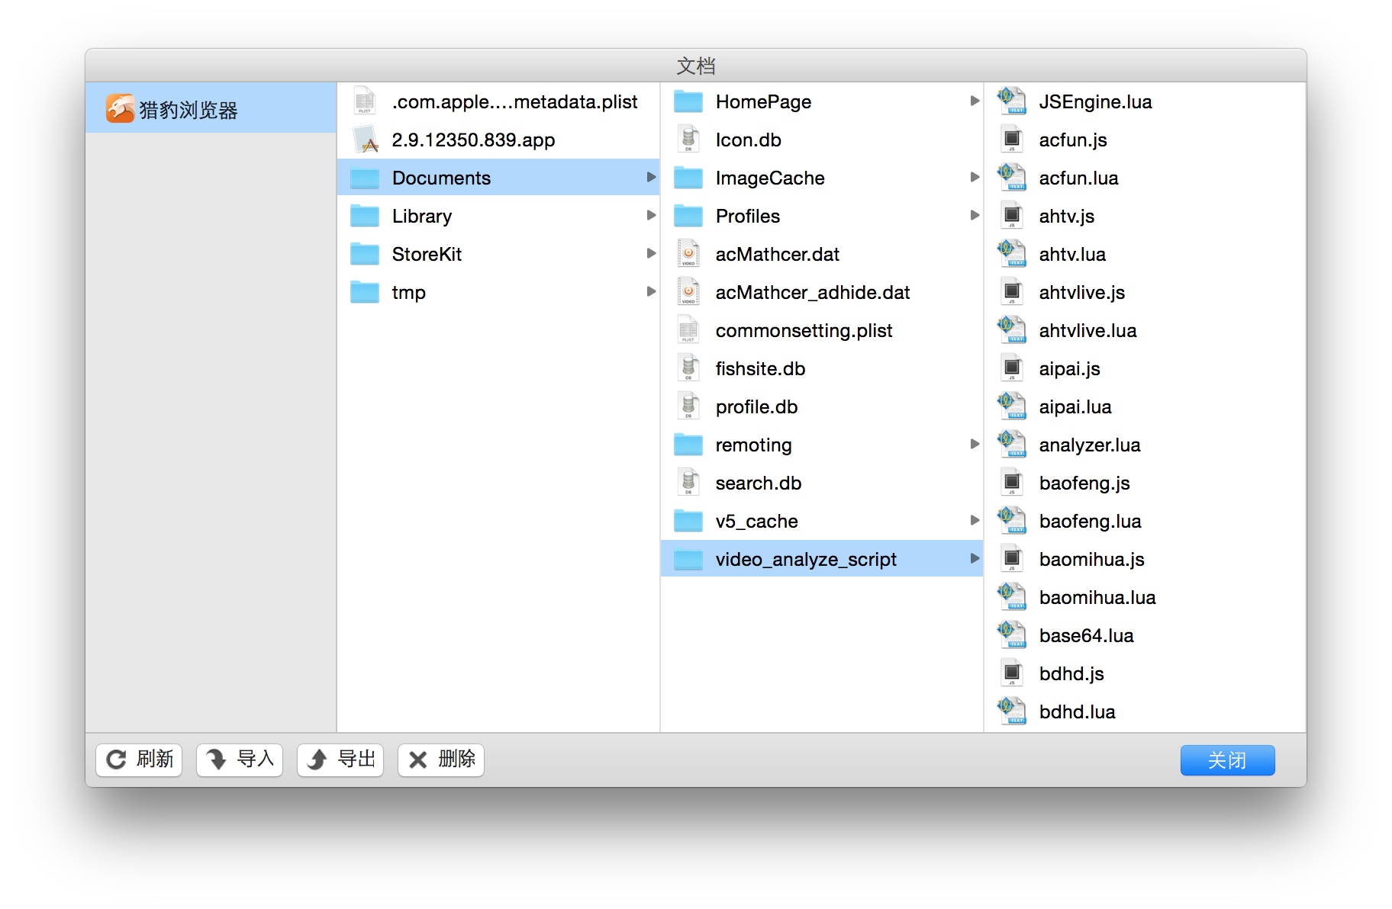Select the aipai.js file name
The width and height of the screenshot is (1392, 909).
(x=1070, y=368)
